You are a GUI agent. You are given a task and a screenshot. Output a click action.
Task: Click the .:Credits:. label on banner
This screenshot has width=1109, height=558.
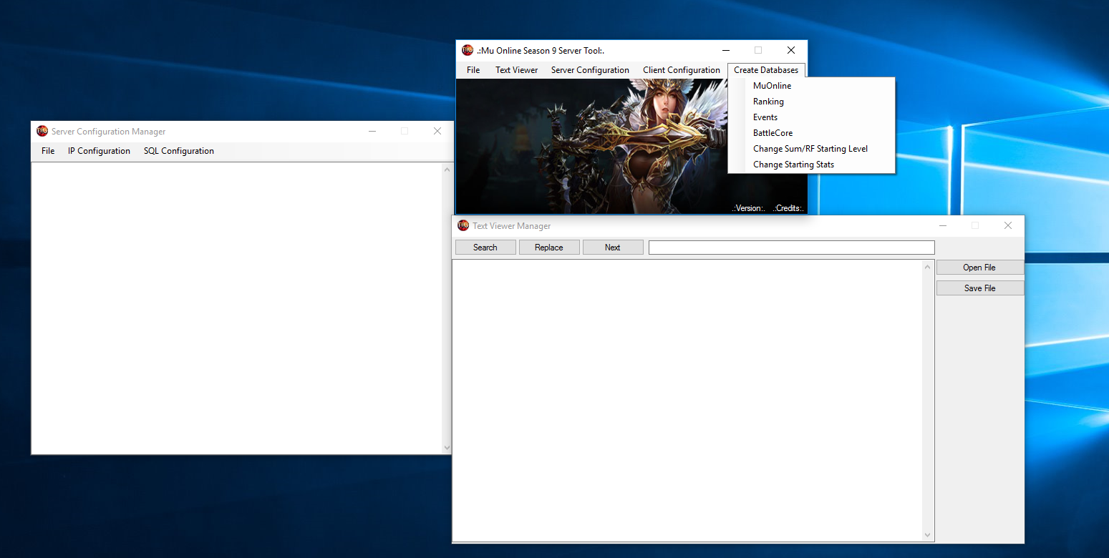point(788,208)
